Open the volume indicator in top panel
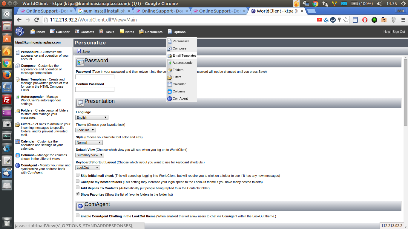The width and height of the screenshot is (408, 229). 379,4
